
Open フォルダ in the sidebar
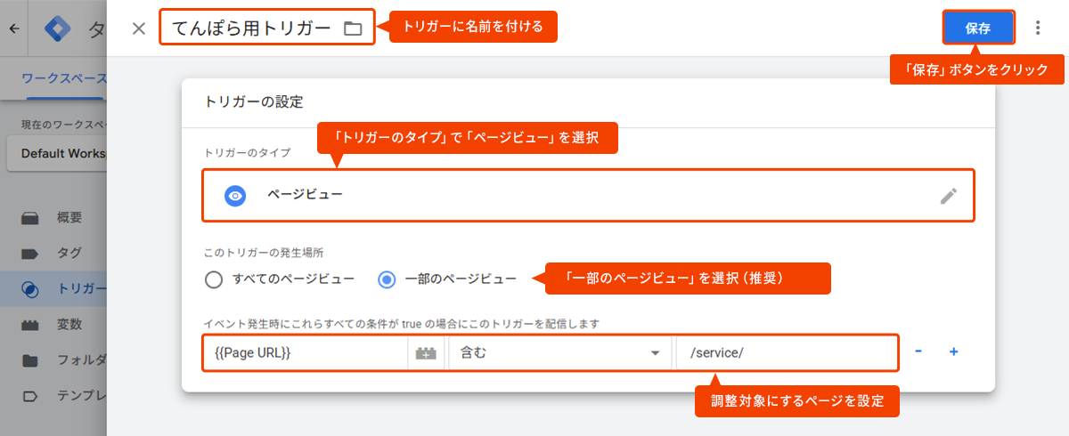coord(53,360)
